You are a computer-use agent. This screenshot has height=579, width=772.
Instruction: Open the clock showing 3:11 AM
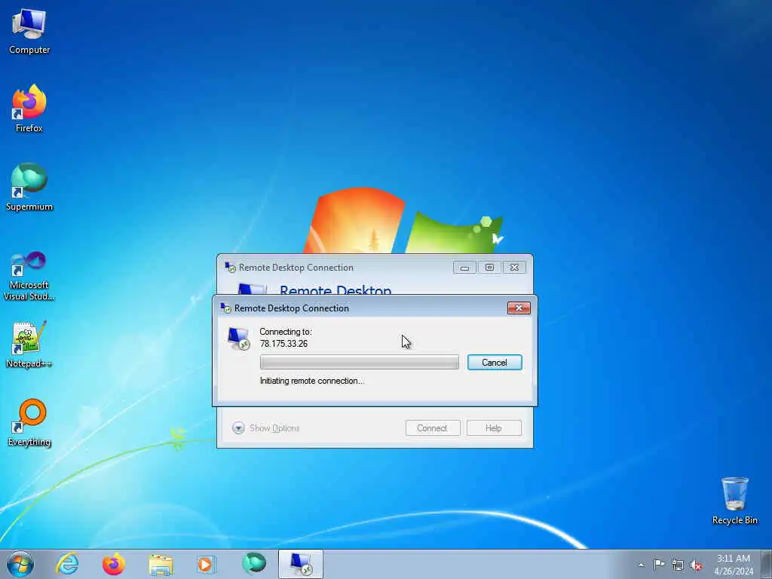pyautogui.click(x=734, y=564)
